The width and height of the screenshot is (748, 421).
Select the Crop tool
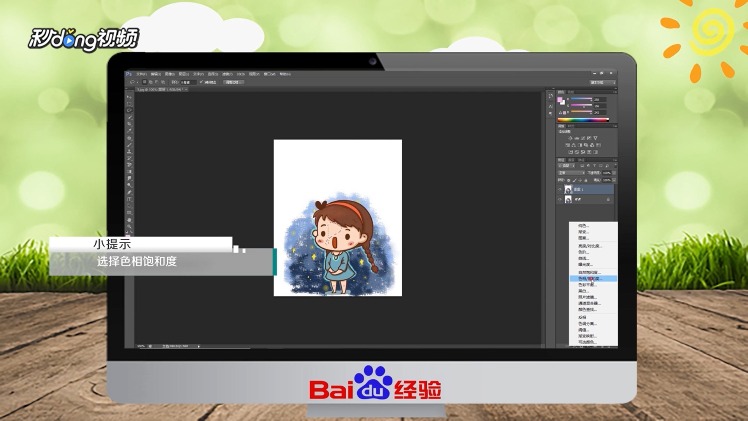tap(129, 124)
